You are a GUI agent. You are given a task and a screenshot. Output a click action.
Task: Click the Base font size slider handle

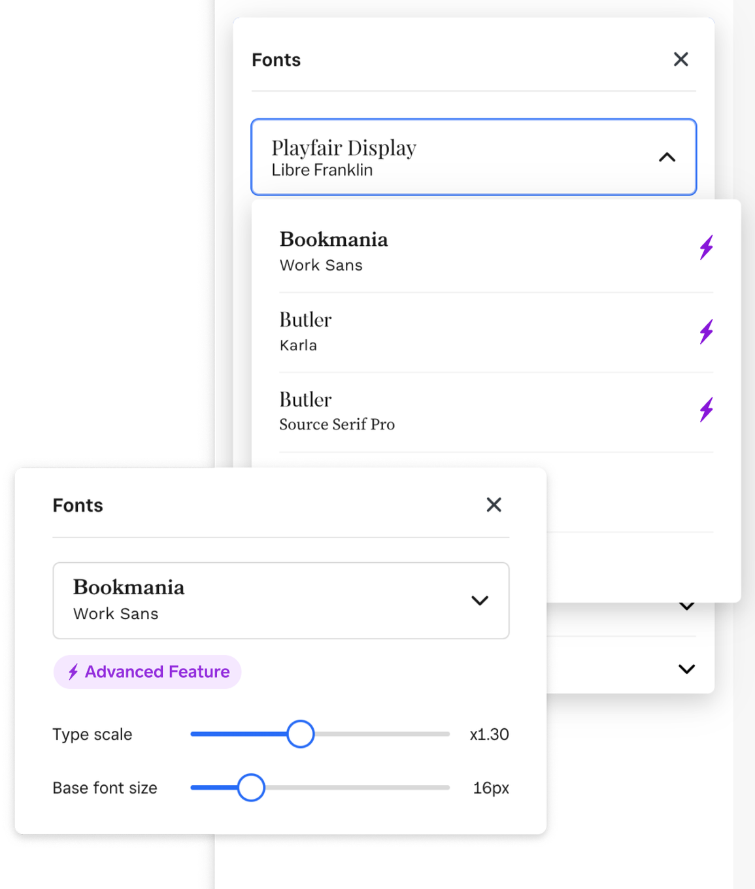point(251,788)
